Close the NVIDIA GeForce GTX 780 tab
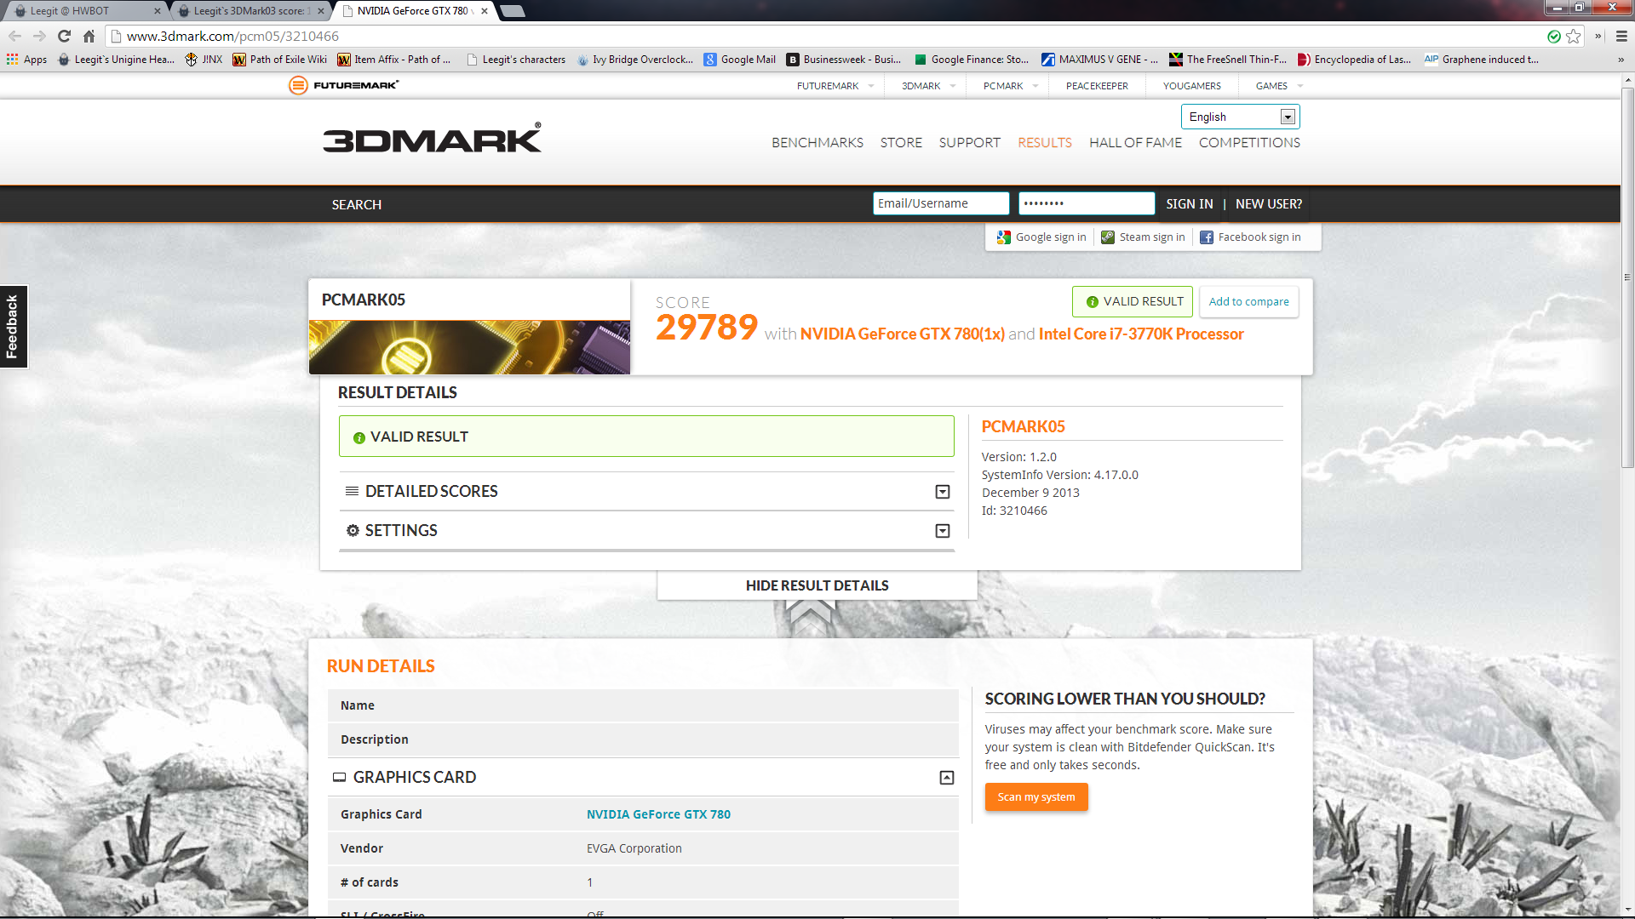1635x919 pixels. click(485, 11)
